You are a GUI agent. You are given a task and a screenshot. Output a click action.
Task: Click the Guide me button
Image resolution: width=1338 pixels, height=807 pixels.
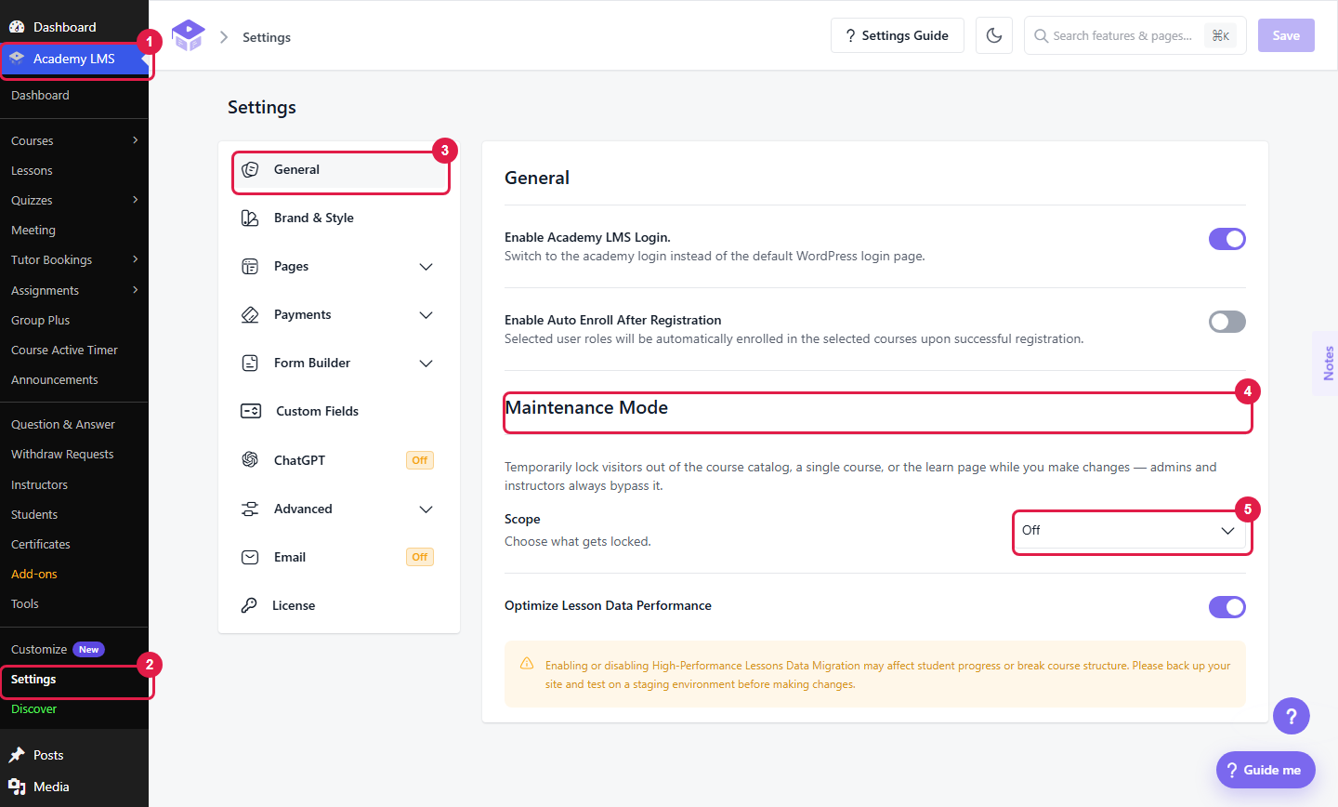(1266, 770)
